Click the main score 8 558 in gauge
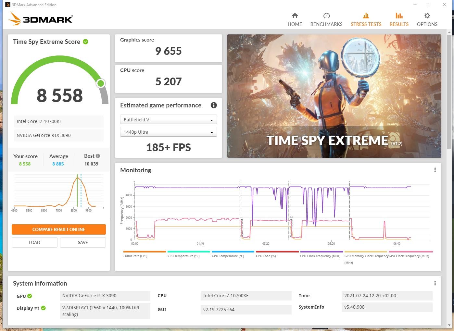Viewport: 454px width, 331px height. click(60, 95)
